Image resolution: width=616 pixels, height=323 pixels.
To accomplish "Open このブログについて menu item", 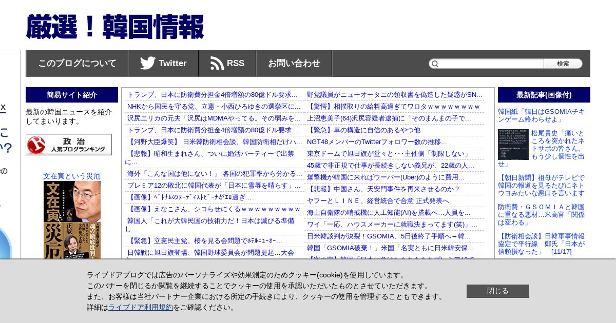I will [77, 64].
